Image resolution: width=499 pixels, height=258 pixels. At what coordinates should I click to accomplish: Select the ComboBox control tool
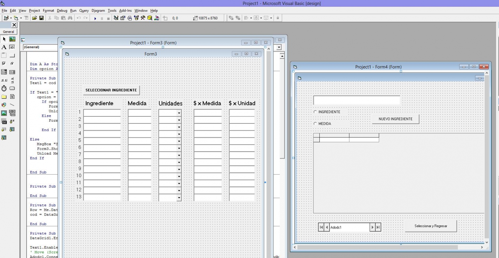tap(4, 72)
